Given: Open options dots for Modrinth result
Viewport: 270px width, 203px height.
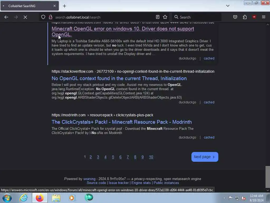Looking at the screenshot, I should pos(200,137).
